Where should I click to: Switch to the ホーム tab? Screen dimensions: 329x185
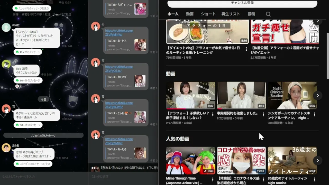(173, 14)
